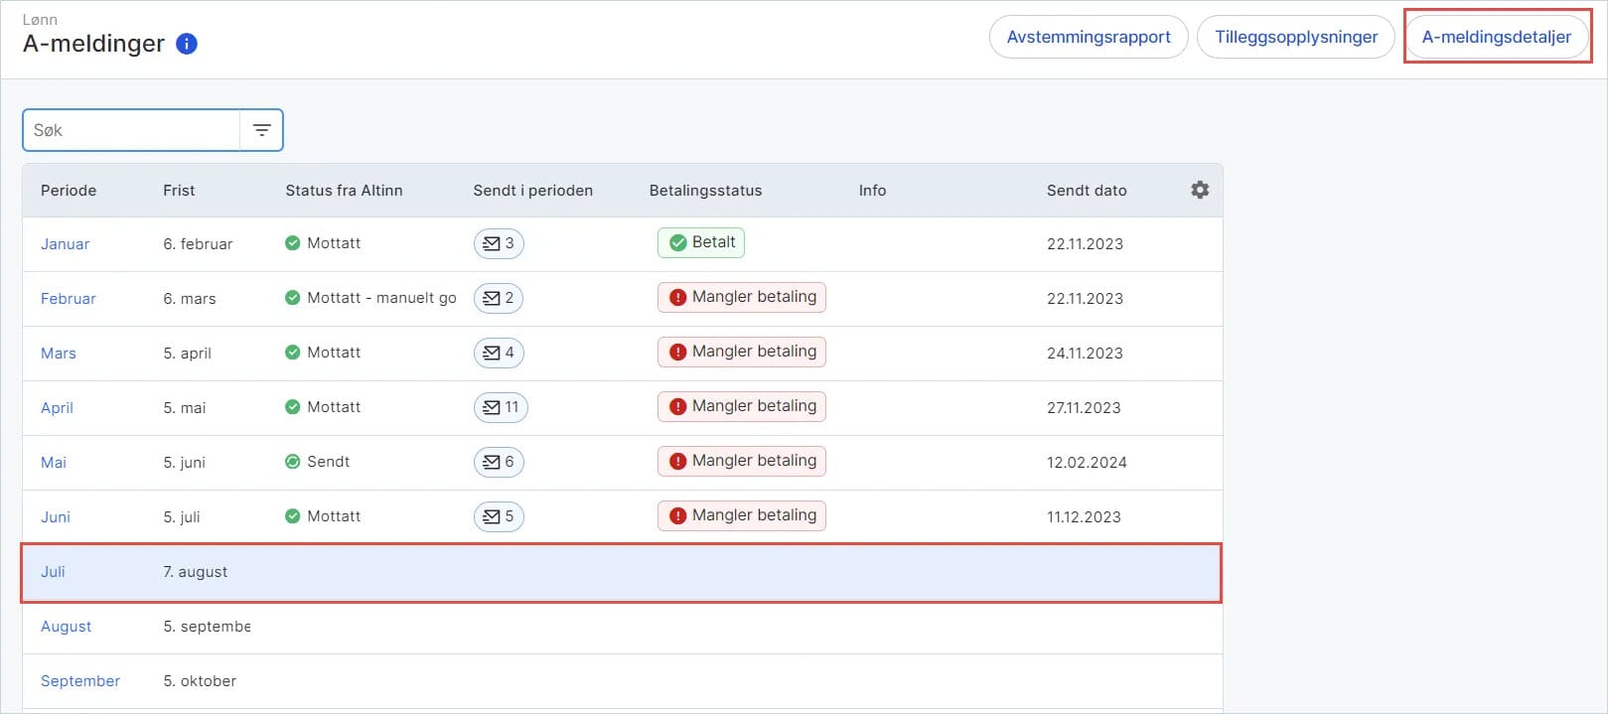Open the search filter options

coord(261,130)
